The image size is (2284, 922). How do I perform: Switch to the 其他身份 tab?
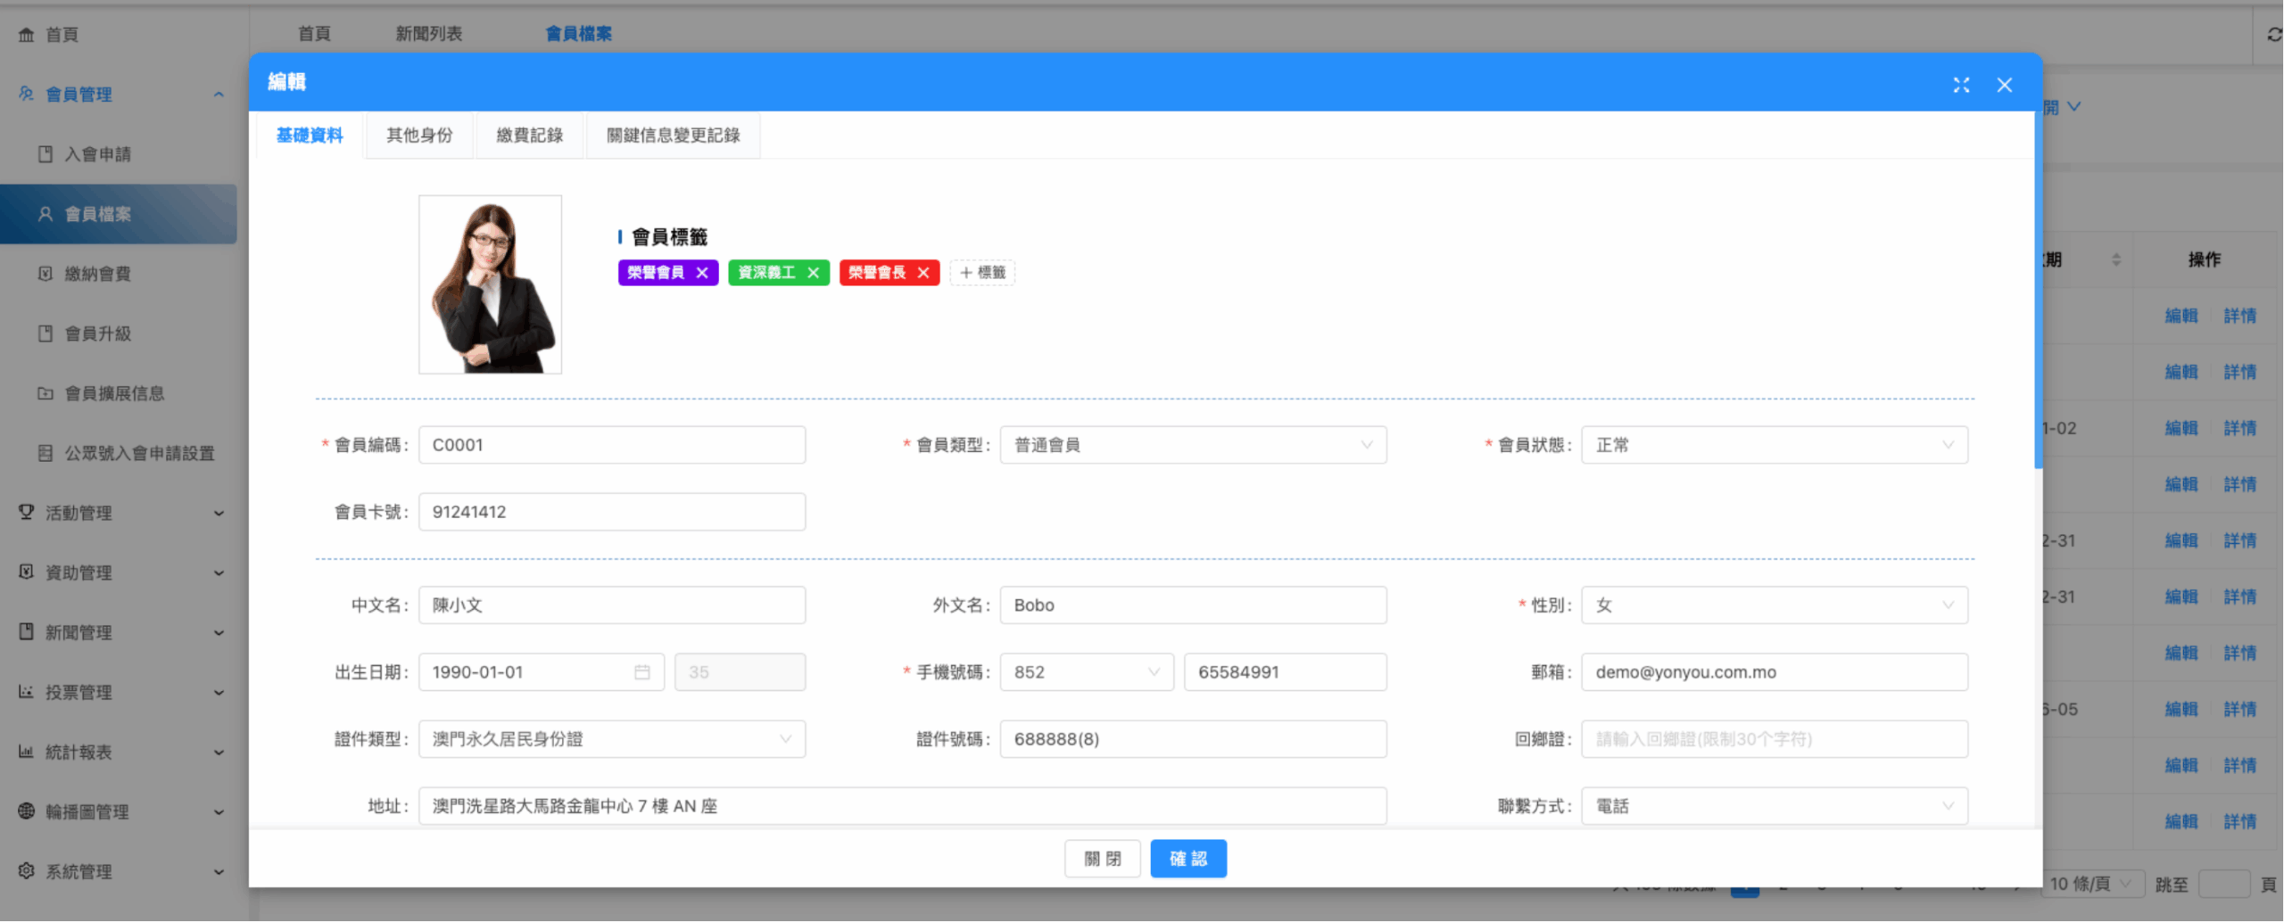(419, 136)
